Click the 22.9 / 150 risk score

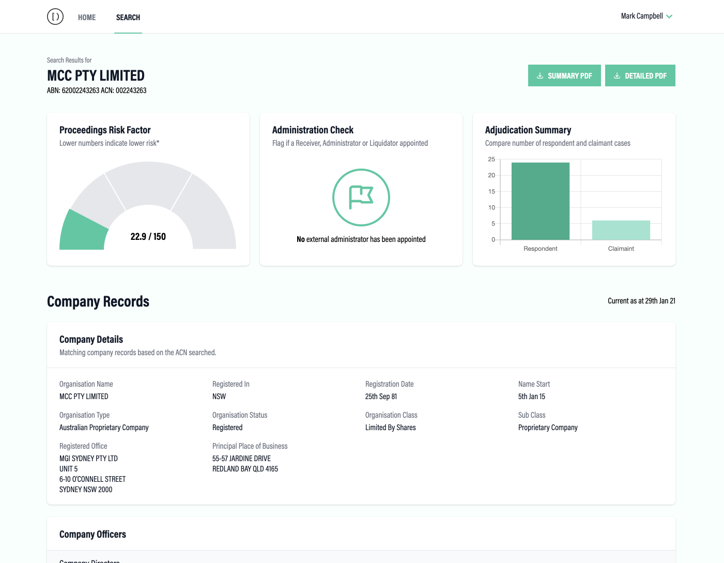(148, 236)
